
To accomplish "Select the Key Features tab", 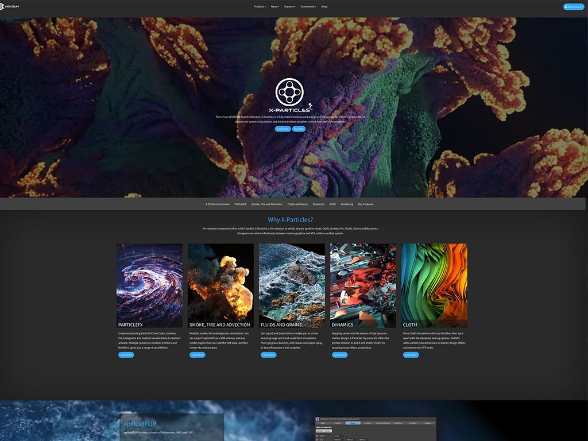I will pos(365,204).
